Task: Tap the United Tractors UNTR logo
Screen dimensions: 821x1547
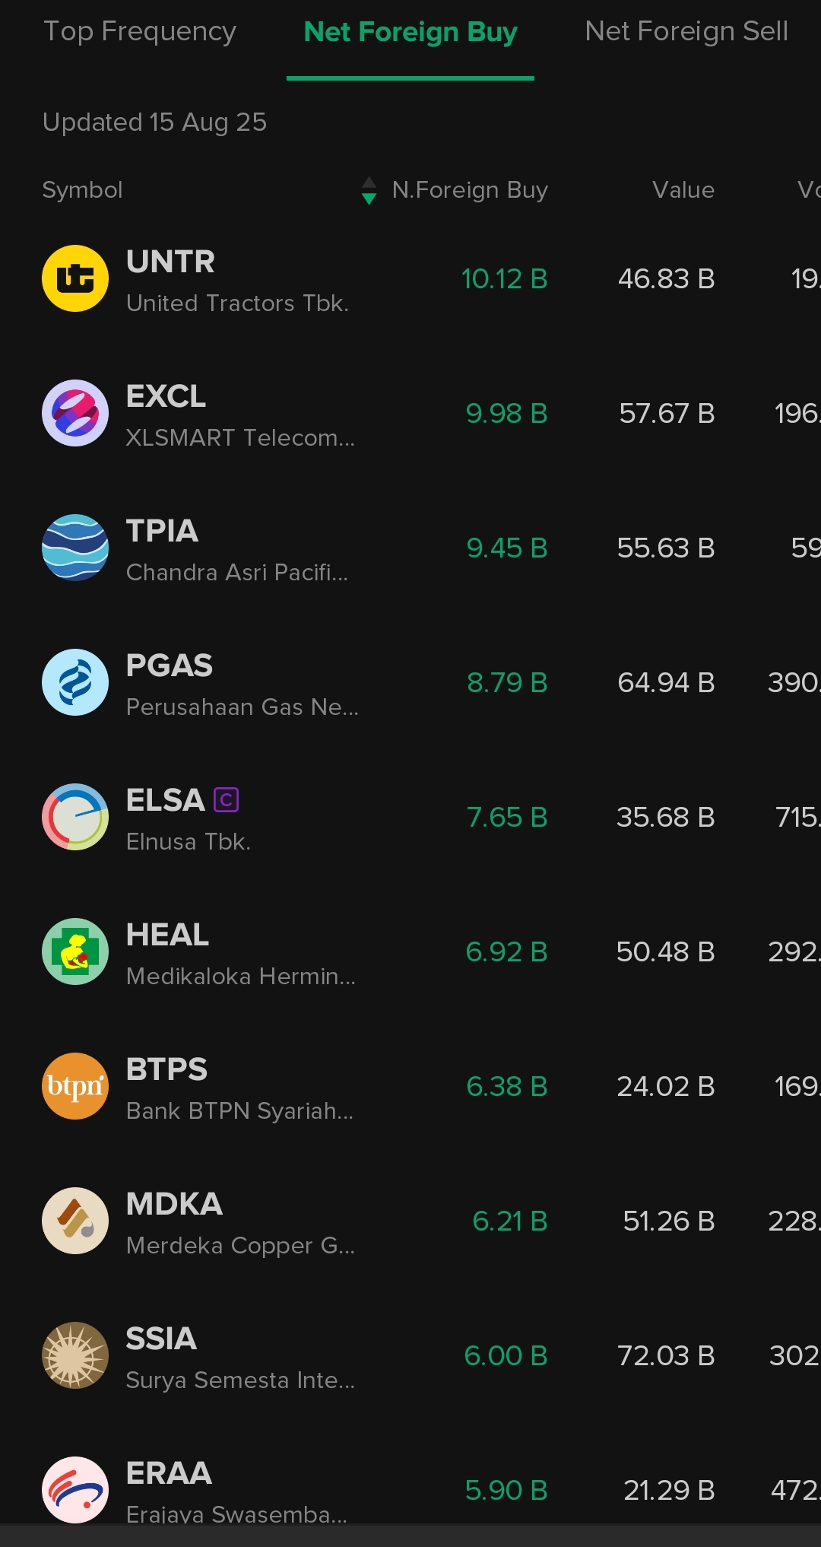Action: coord(75,278)
